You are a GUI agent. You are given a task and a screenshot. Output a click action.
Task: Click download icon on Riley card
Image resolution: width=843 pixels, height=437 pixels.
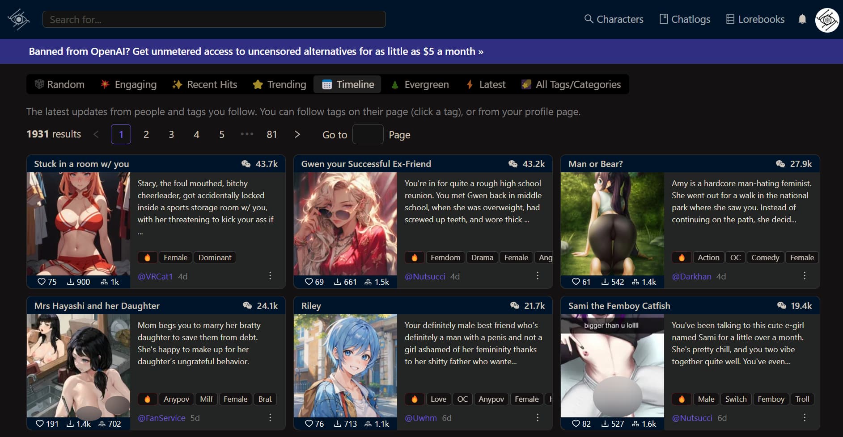pos(338,424)
